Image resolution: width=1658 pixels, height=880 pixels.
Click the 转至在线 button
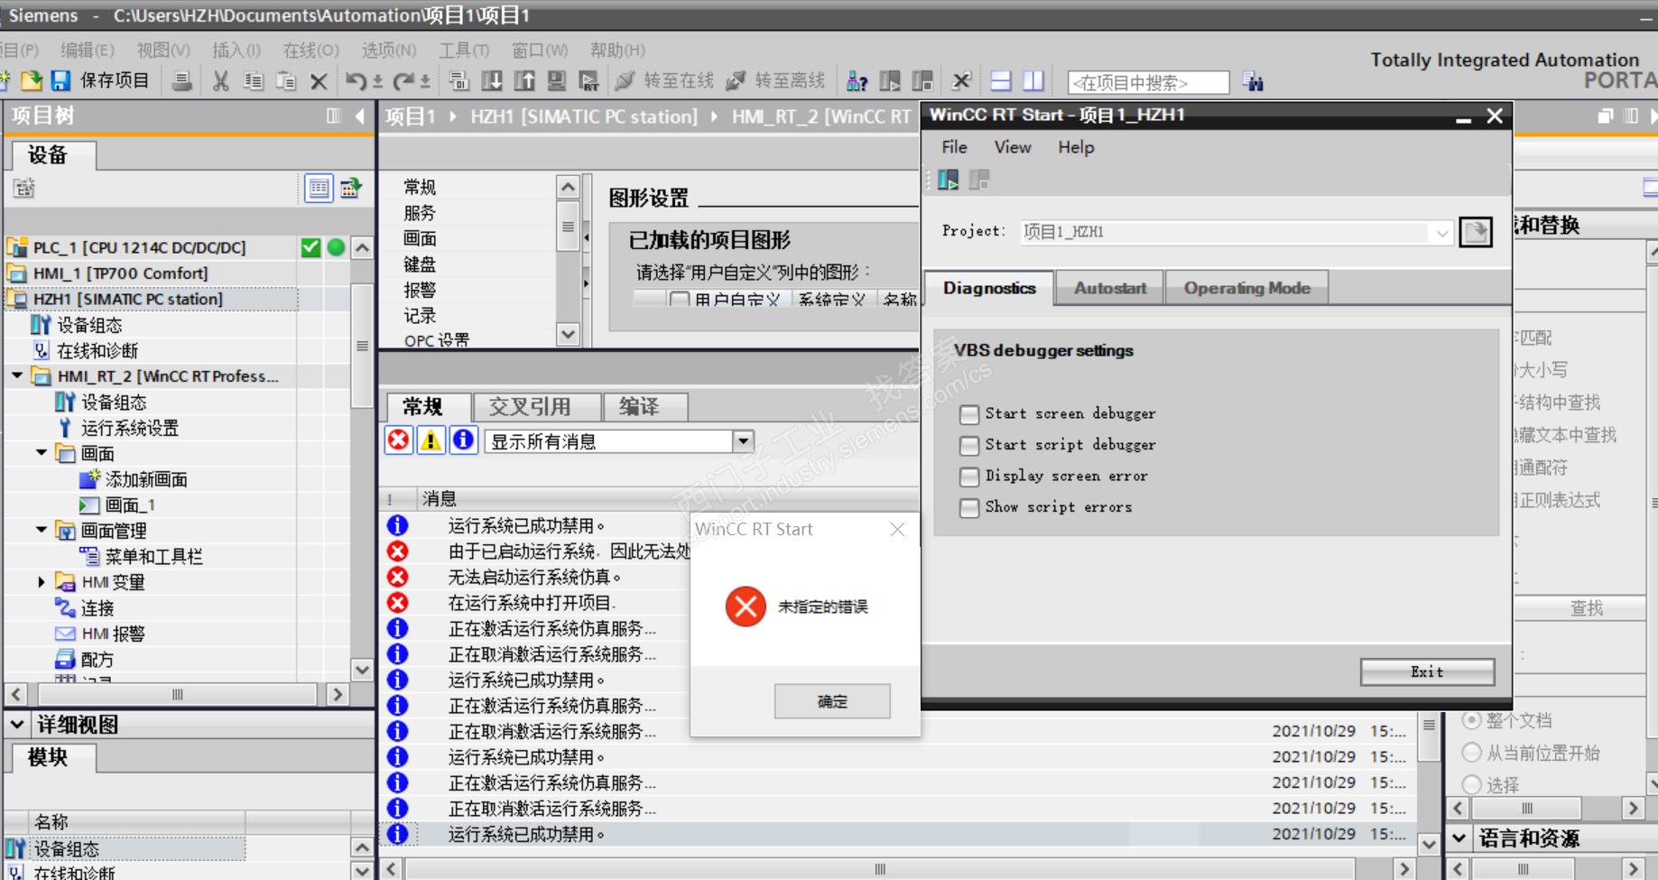[664, 81]
